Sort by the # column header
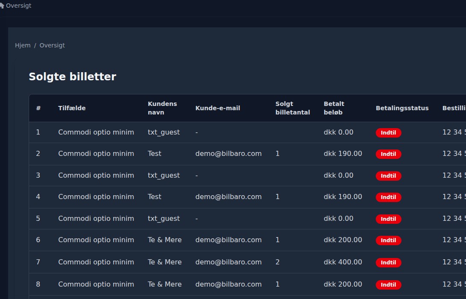 38,108
